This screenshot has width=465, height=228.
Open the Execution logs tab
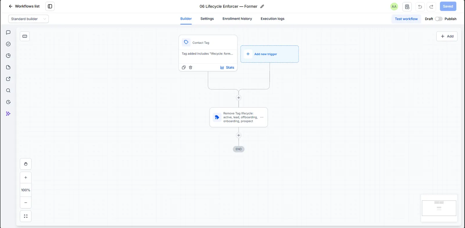coord(273,19)
